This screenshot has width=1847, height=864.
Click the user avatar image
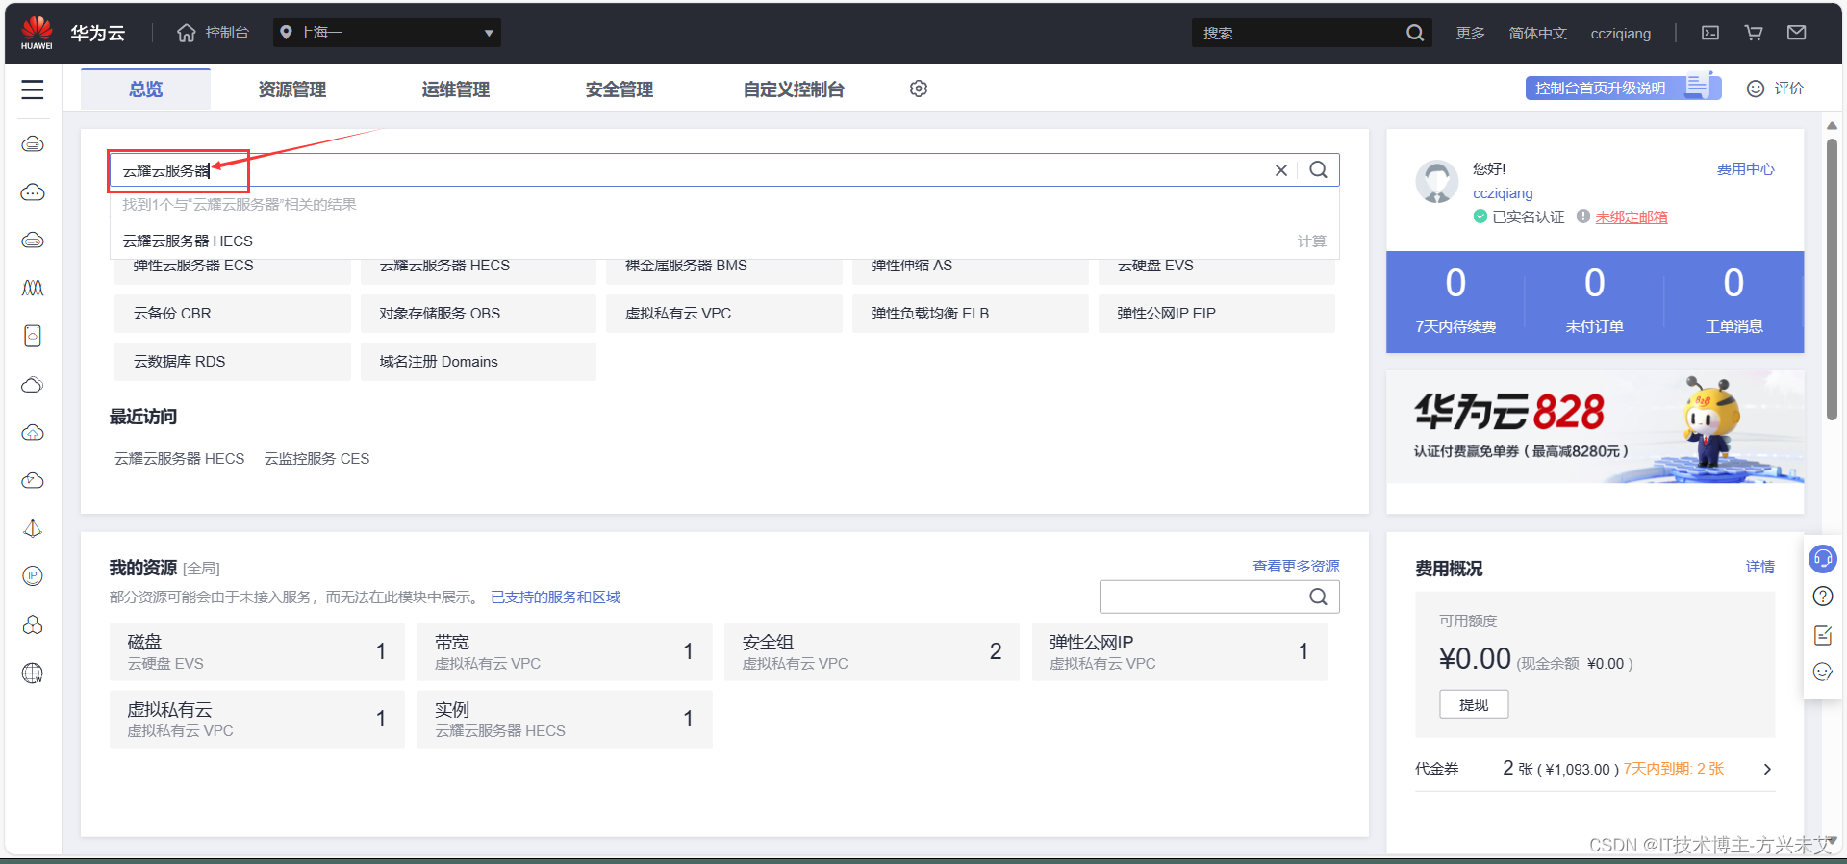[1437, 182]
